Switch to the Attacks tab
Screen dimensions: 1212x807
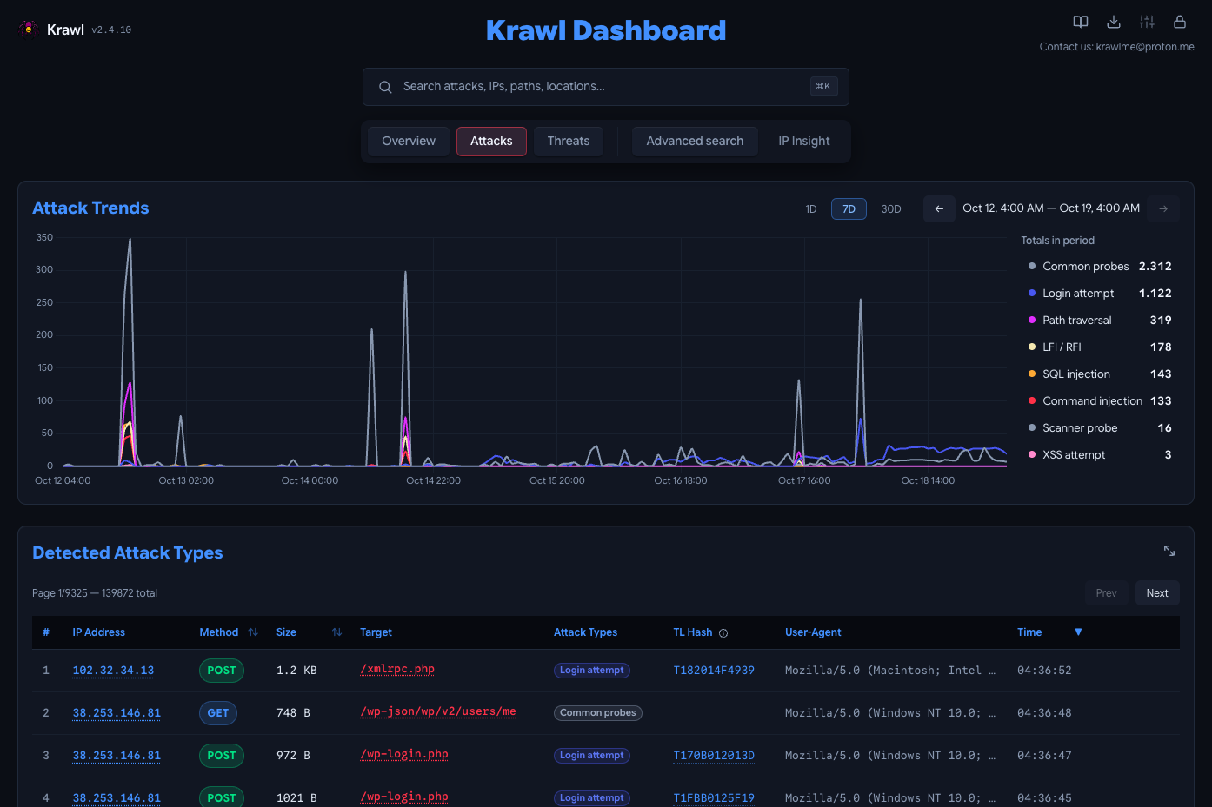[491, 142]
